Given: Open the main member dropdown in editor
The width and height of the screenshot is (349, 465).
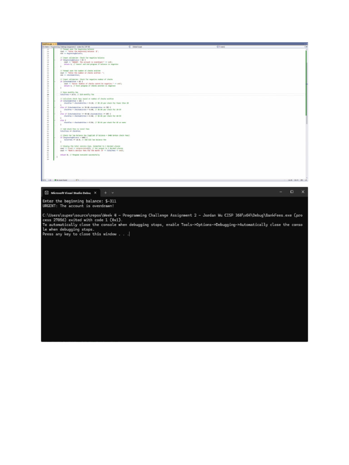Looking at the screenshot, I should point(262,47).
